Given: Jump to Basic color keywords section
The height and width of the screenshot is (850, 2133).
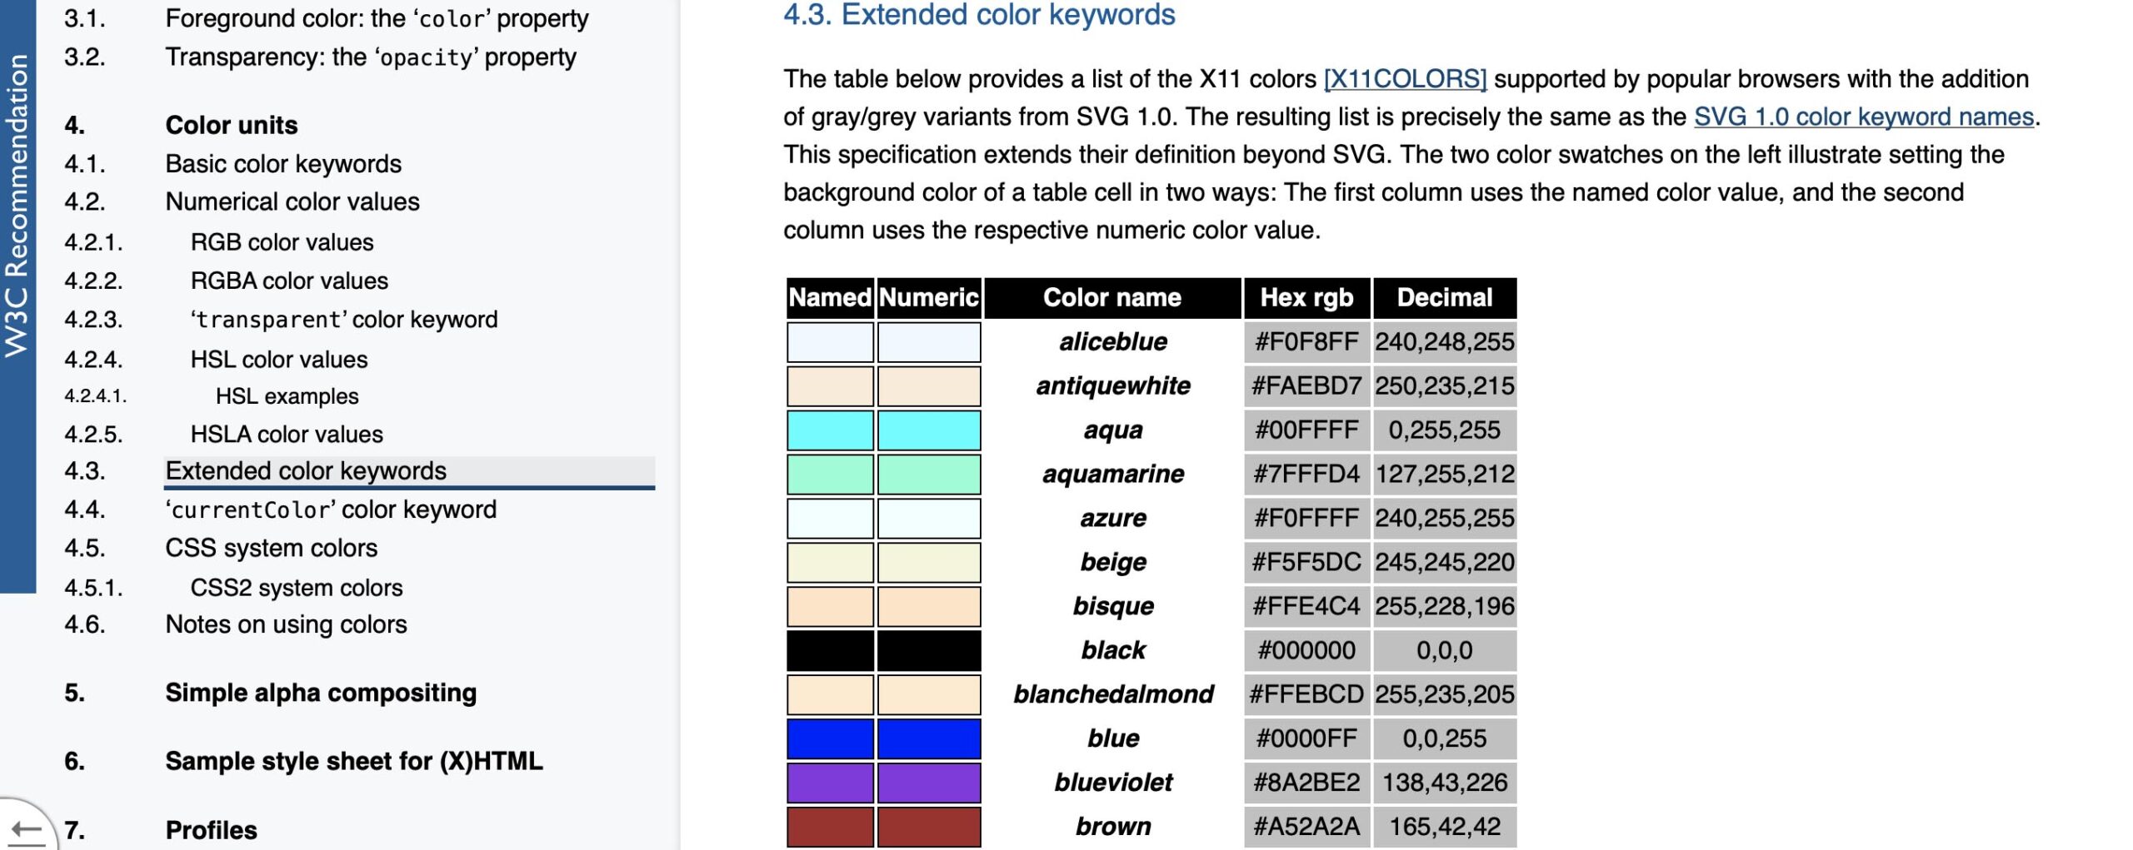Looking at the screenshot, I should pos(283,164).
